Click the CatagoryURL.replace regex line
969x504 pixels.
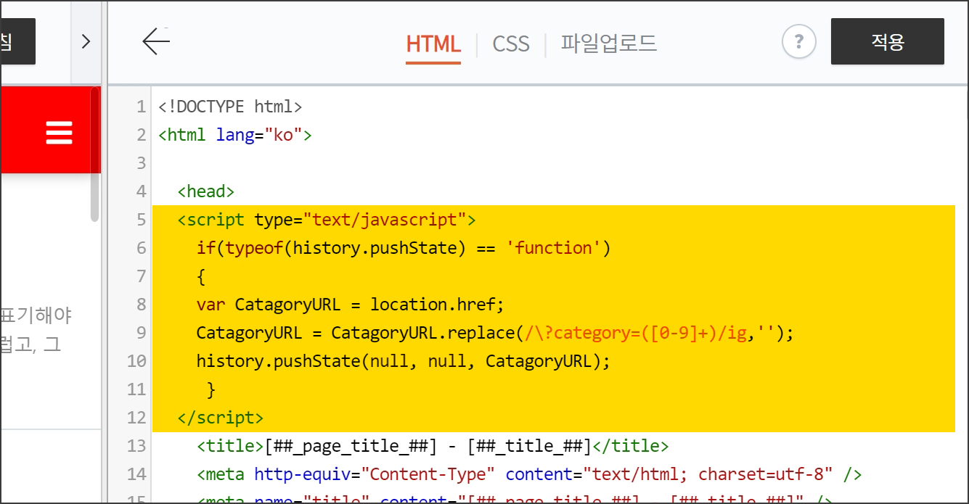coord(496,333)
